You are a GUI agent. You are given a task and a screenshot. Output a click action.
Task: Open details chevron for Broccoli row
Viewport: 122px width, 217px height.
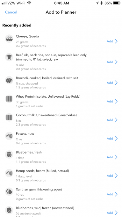click(x=116, y=83)
